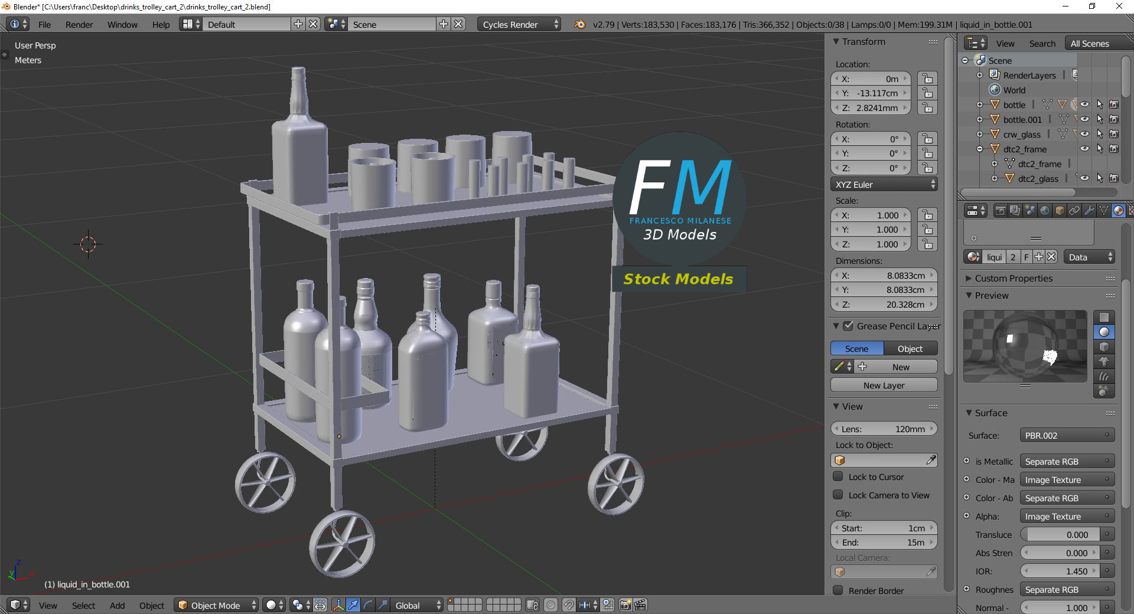Pick lock object with the eyedropper

(x=931, y=460)
